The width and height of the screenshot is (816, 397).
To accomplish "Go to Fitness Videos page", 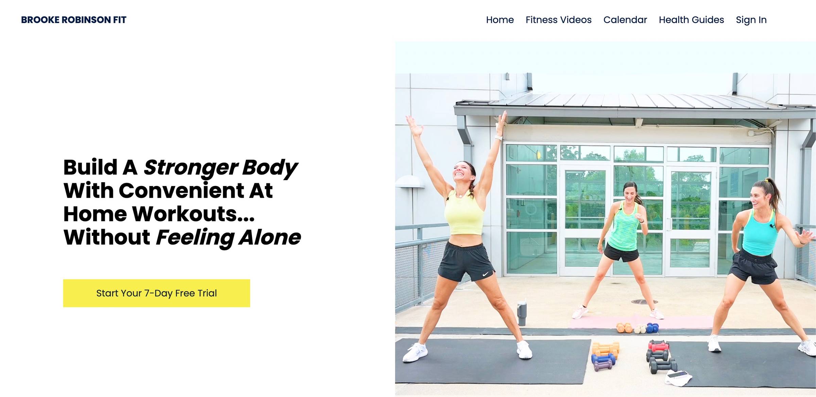I will (x=559, y=20).
